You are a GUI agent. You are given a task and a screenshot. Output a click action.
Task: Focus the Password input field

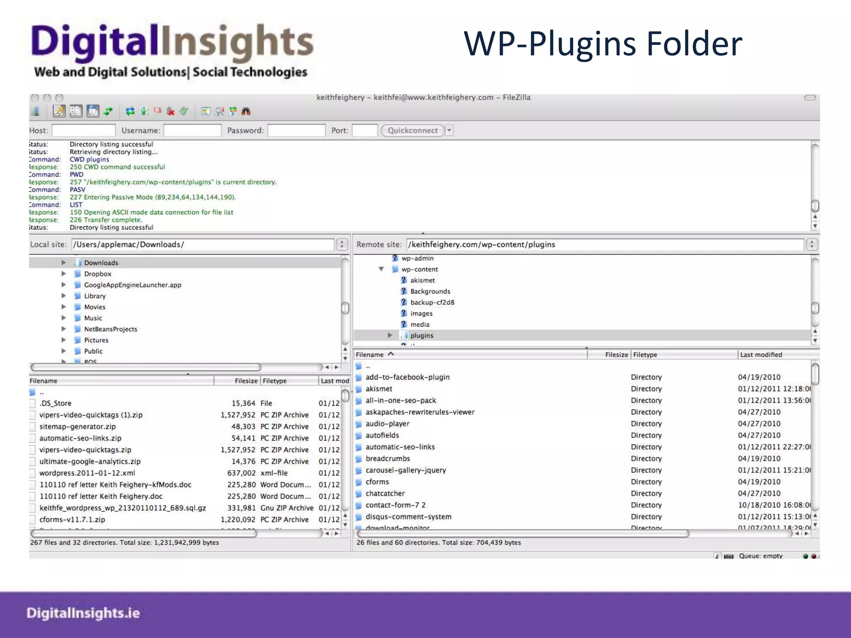pos(296,130)
